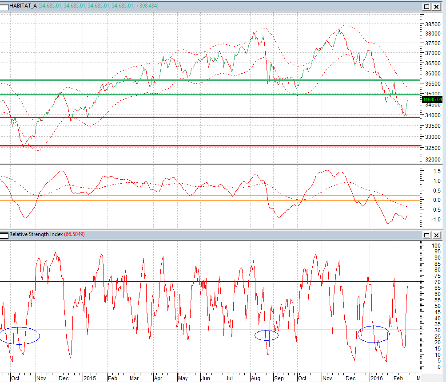Maximize the HABITAT_A chart pane
The height and width of the screenshot is (382, 446).
(x=426, y=7)
